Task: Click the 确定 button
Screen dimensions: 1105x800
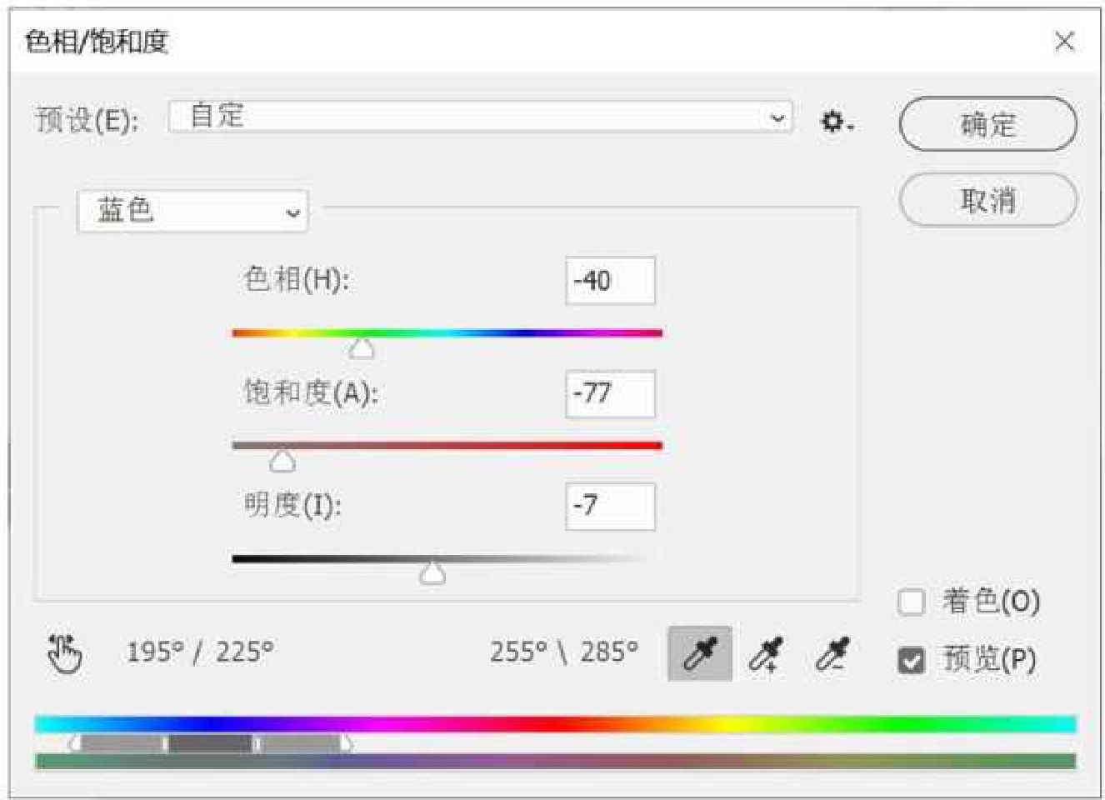Action: pos(987,124)
